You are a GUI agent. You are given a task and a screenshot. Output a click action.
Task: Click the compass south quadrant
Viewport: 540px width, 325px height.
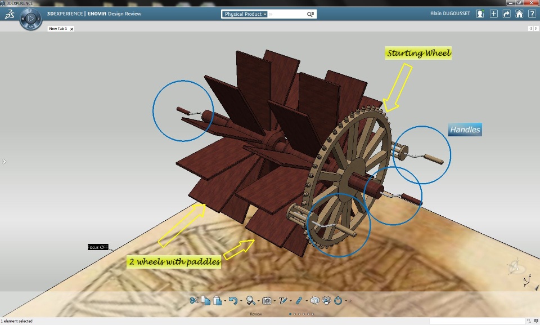pyautogui.click(x=30, y=26)
